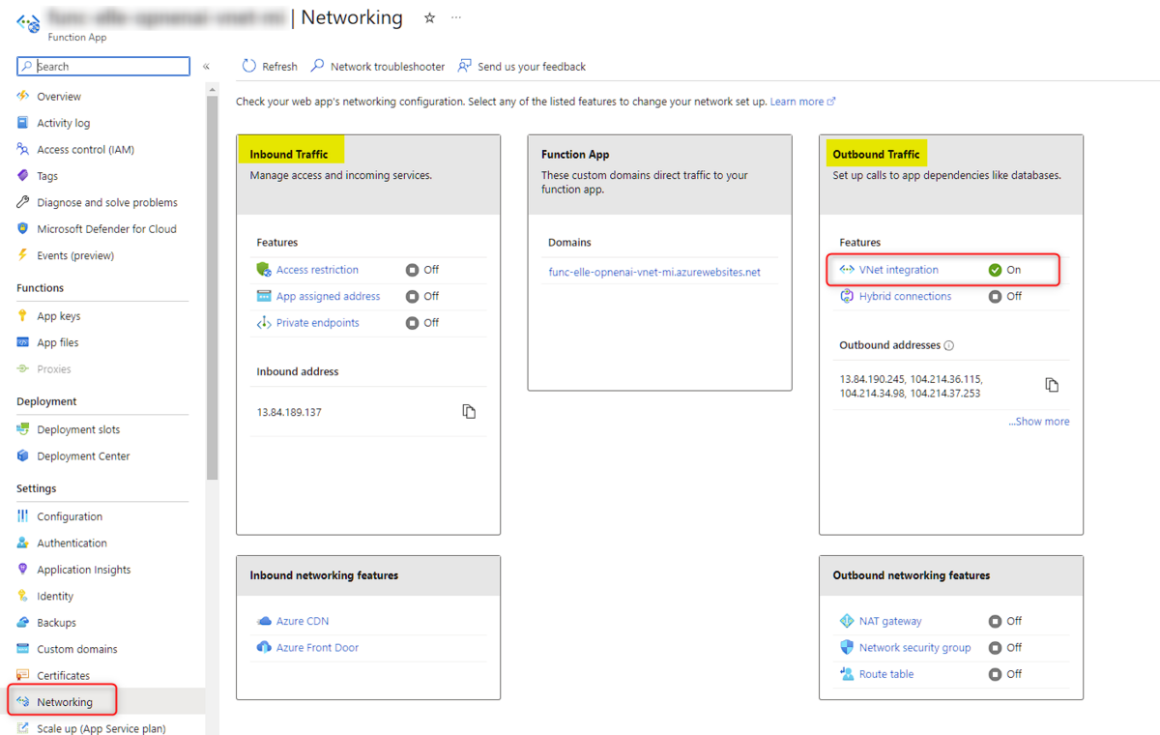
Task: Click the Custom domains icon
Action: pyautogui.click(x=23, y=649)
